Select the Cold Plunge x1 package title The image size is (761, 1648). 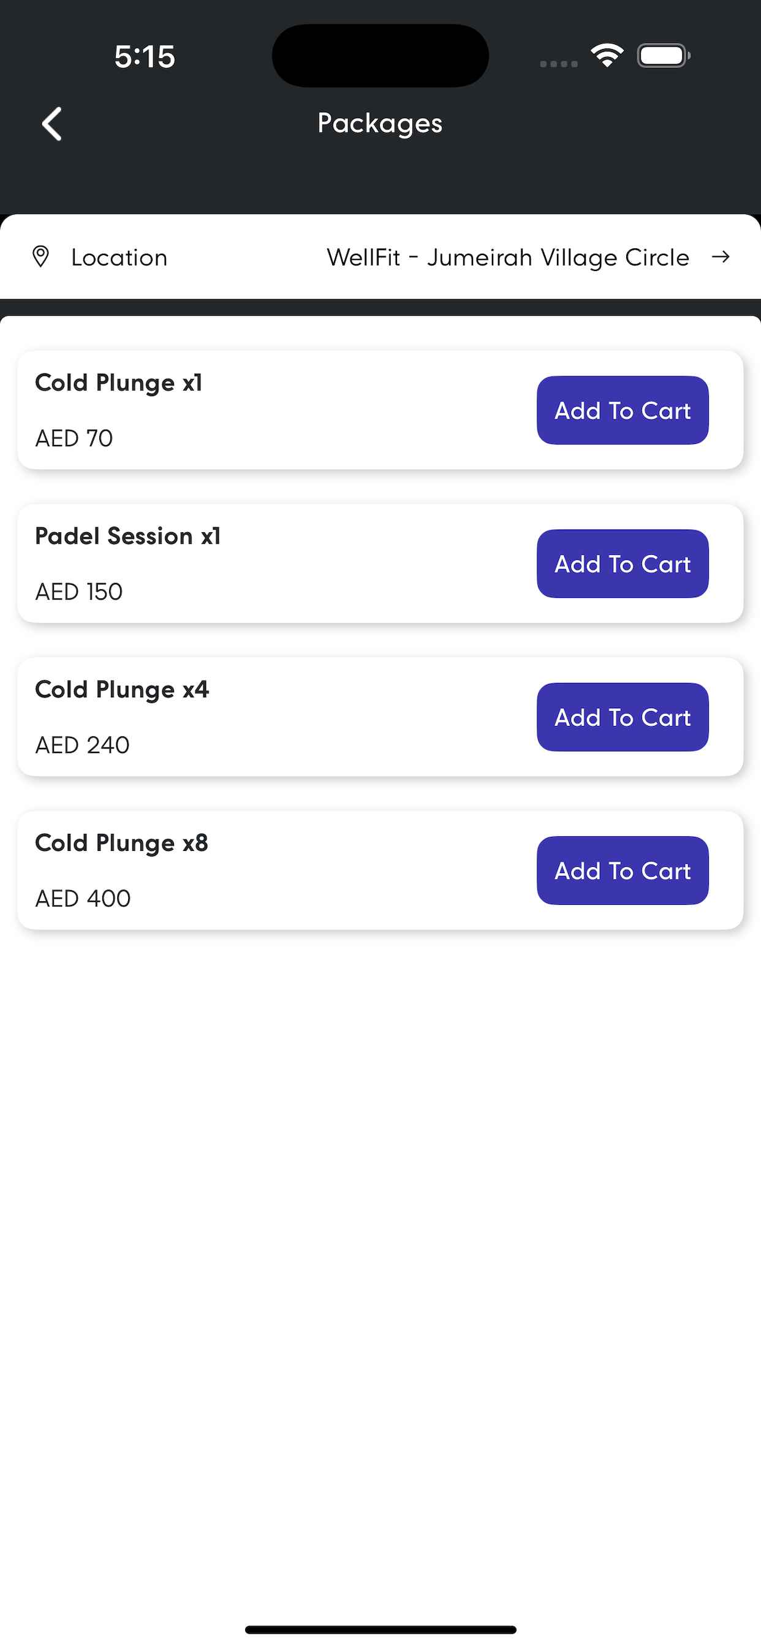click(x=118, y=383)
